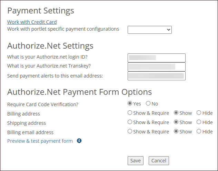The width and height of the screenshot is (218, 171).
Task: Set Billing email address to Show & Require
Action: pos(130,131)
